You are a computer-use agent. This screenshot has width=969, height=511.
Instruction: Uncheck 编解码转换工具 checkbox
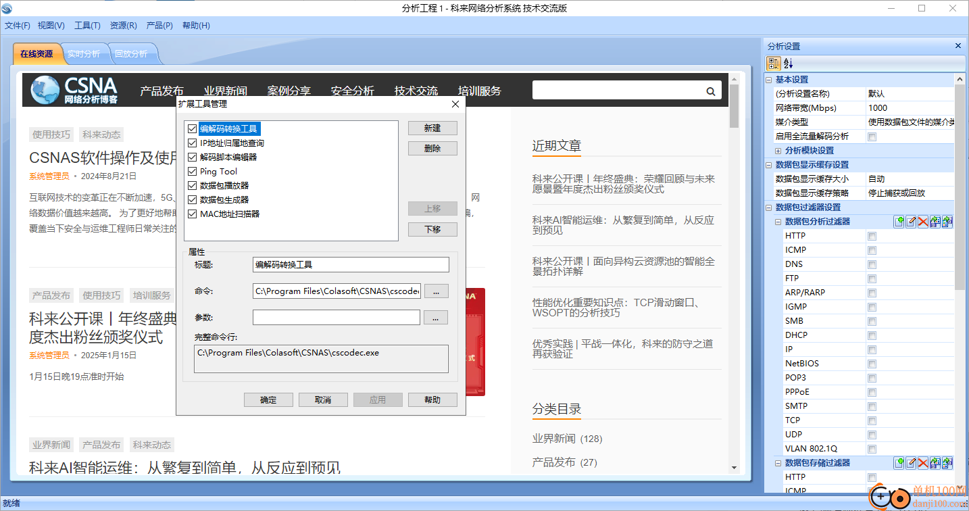[x=193, y=128]
